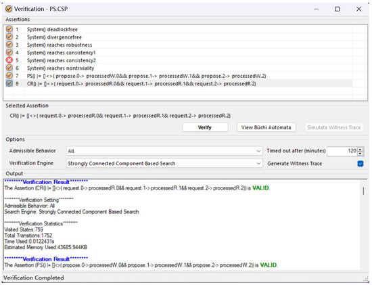
Task: Click the status icon beside divergencefree assertion
Action: coord(9,37)
